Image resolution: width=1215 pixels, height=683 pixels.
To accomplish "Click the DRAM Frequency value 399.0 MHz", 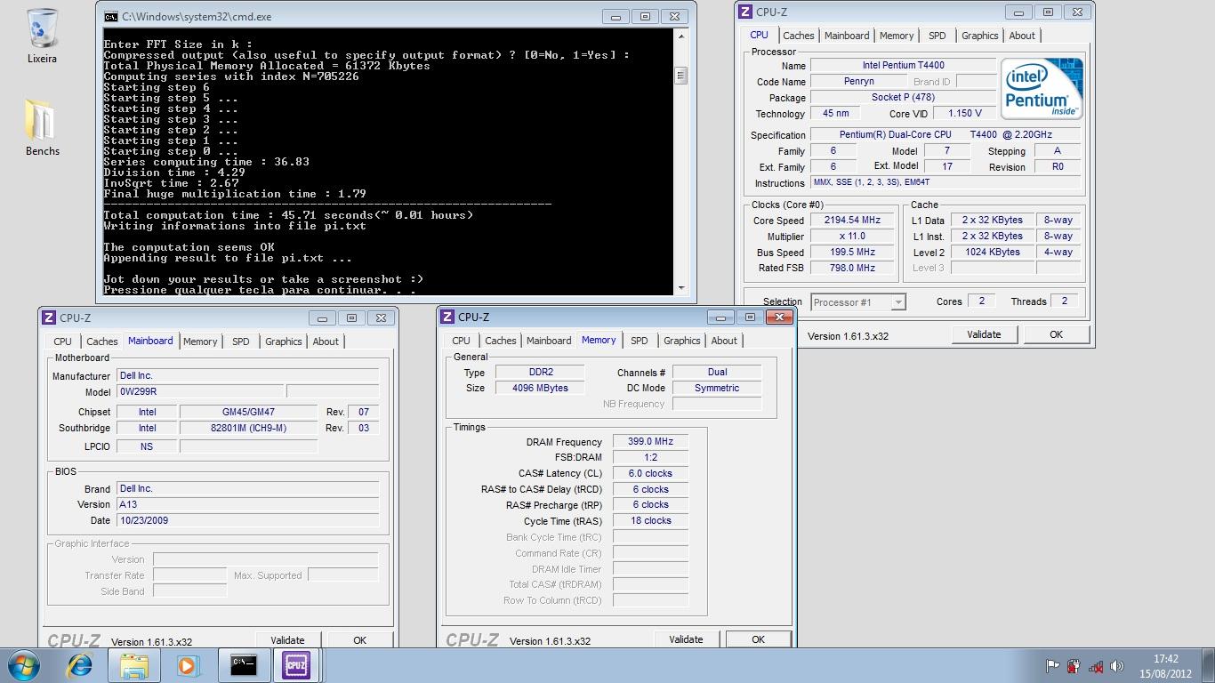I will point(650,441).
